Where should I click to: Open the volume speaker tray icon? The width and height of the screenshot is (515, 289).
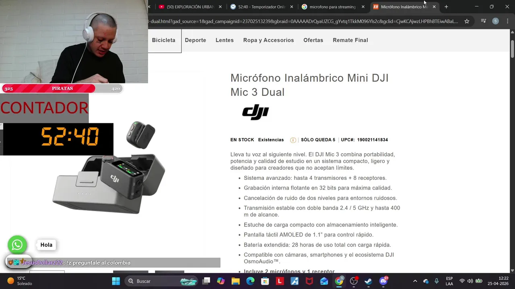(470, 281)
